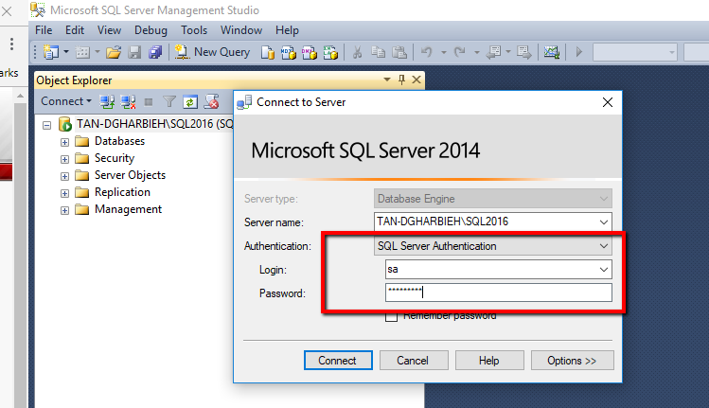Select the Server Objects tree item
The height and width of the screenshot is (408, 709).
click(x=130, y=175)
